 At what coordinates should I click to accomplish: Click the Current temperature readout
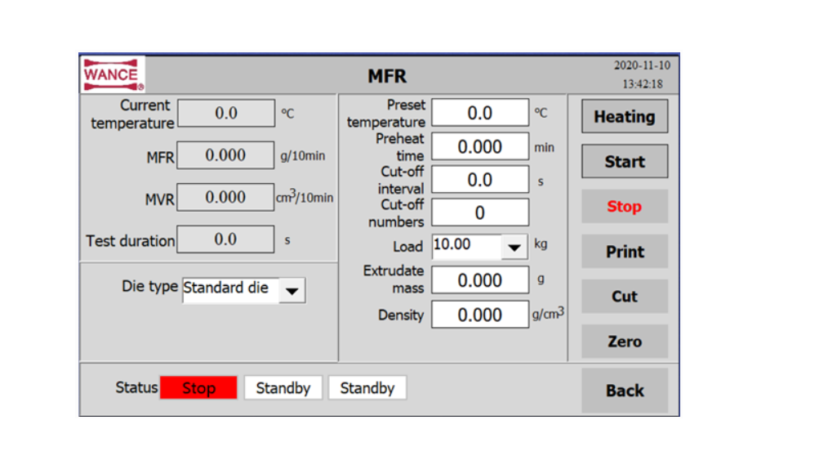[226, 114]
